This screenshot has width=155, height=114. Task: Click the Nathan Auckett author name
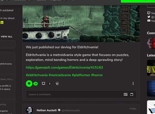point(47,110)
